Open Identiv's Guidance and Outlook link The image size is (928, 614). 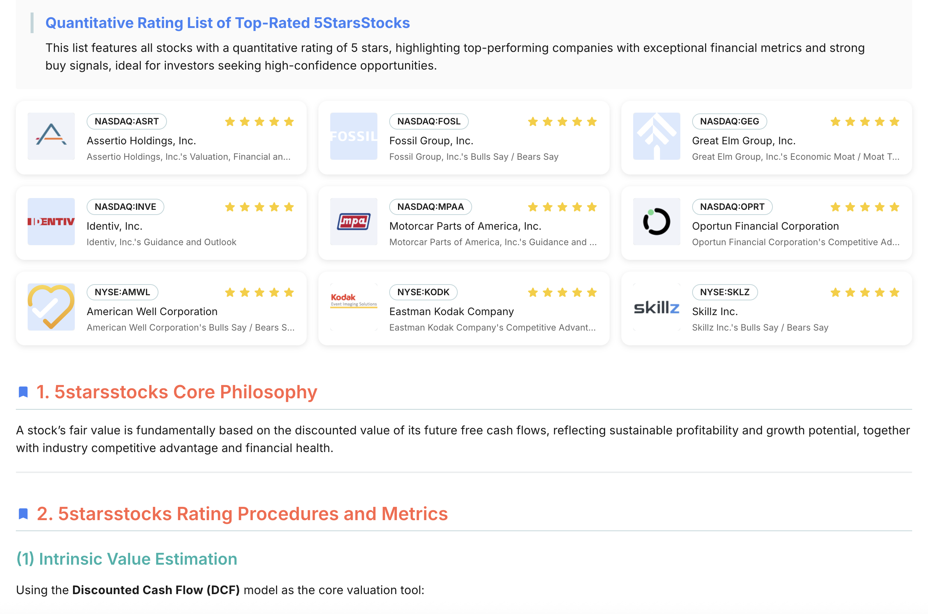(161, 242)
